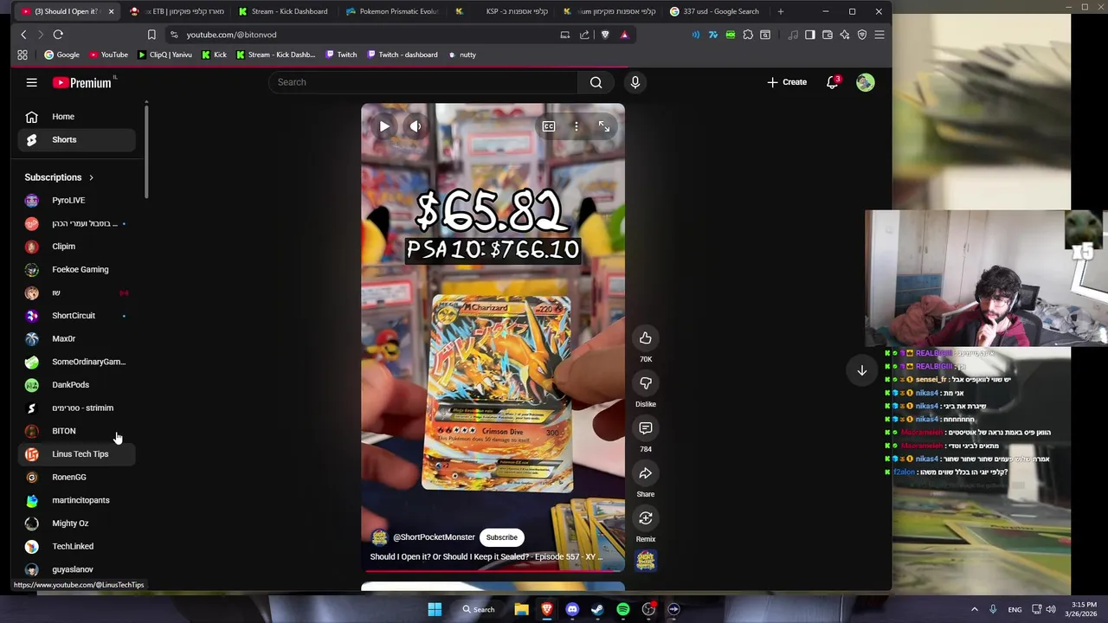Focus the YouTube search field
The height and width of the screenshot is (623, 1108).
tap(424, 82)
